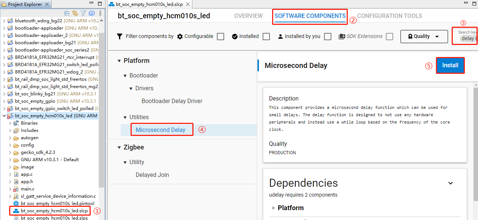Install the Microsecond Delay component
Viewport: 478px width, 220px height.
pyautogui.click(x=450, y=65)
